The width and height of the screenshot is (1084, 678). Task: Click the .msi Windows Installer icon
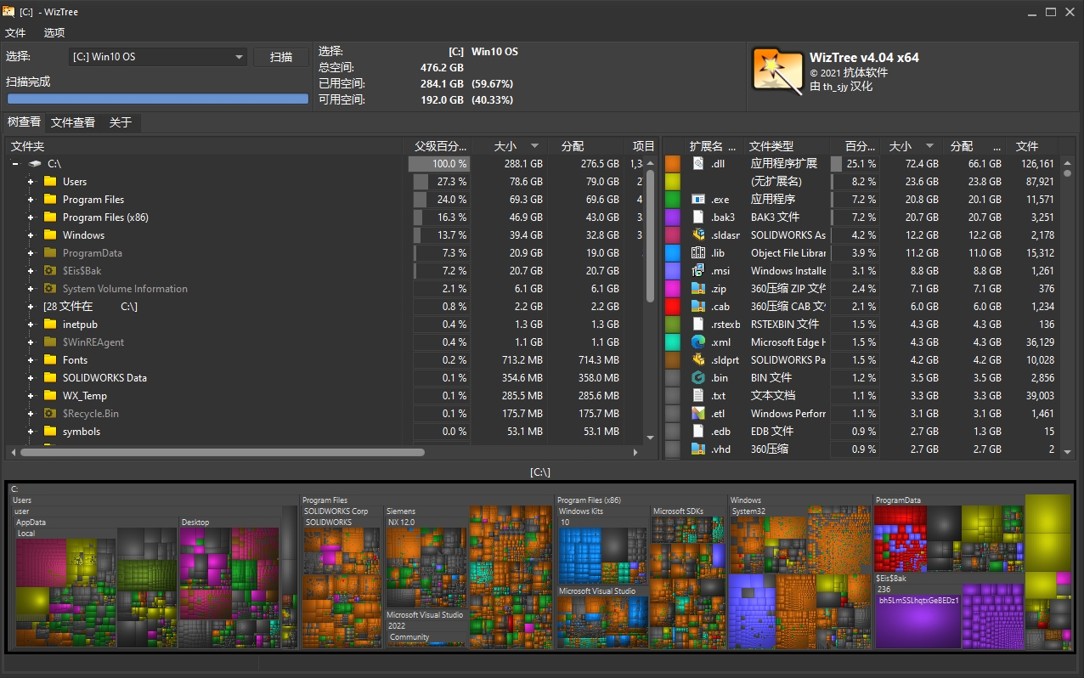(698, 271)
